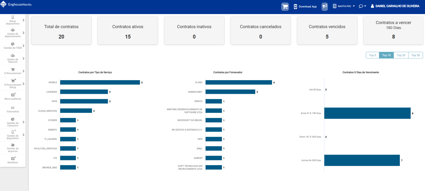Image resolution: width=425 pixels, height=191 pixels.
Task: Click the Entre 91 E 180 Dias bar
Action: pos(367,113)
